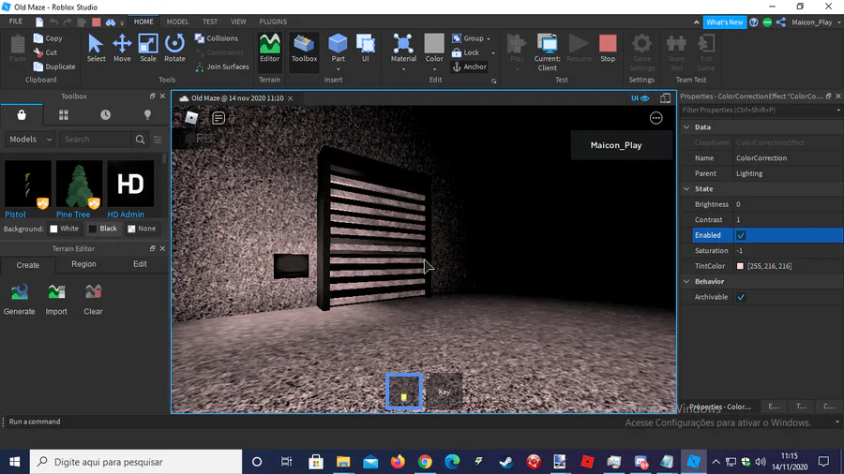Collapse the State property section
The width and height of the screenshot is (844, 474).
coord(686,189)
